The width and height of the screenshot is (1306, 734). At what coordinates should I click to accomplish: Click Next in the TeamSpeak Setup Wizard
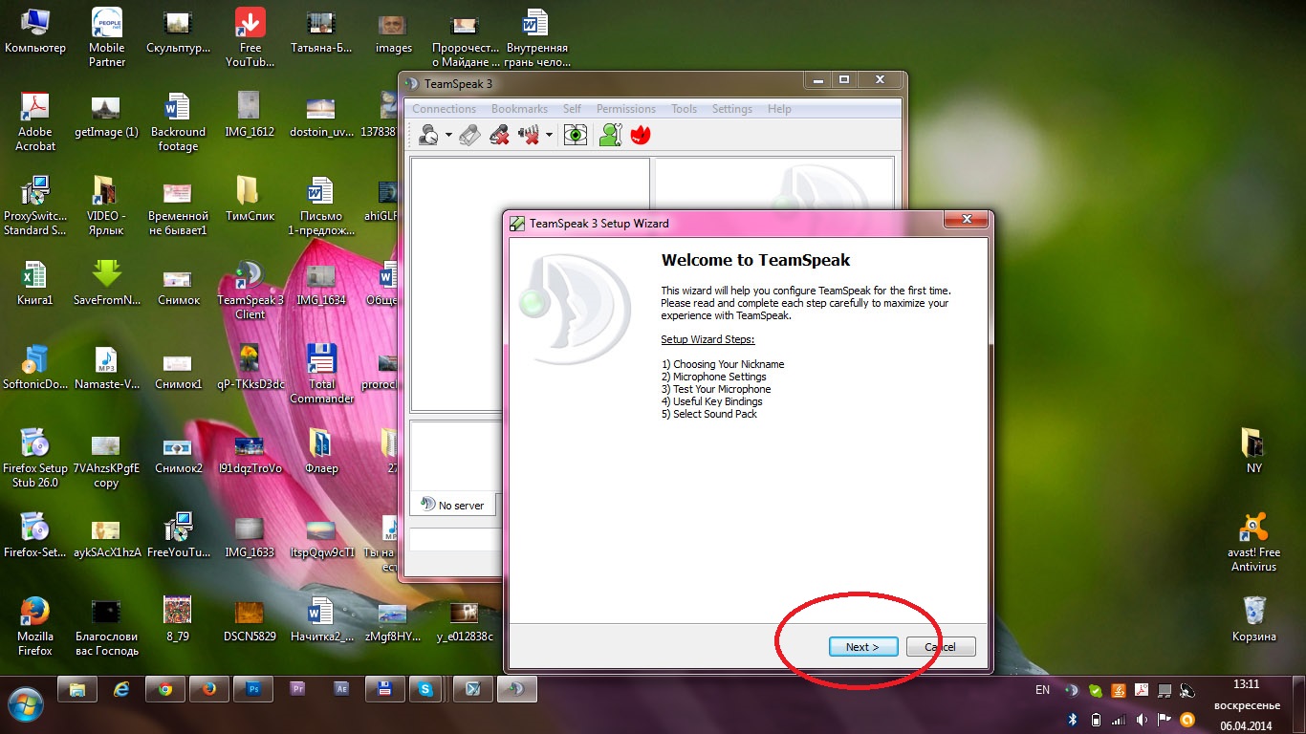(864, 647)
